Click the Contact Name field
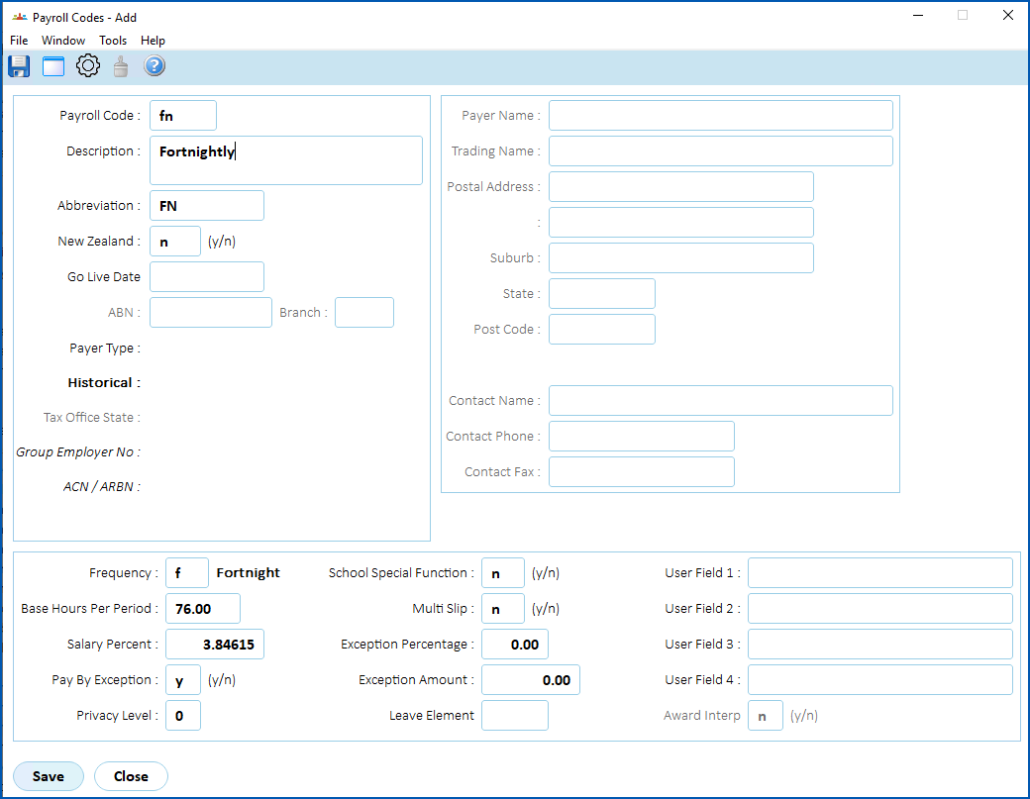The width and height of the screenshot is (1030, 799). tap(721, 400)
